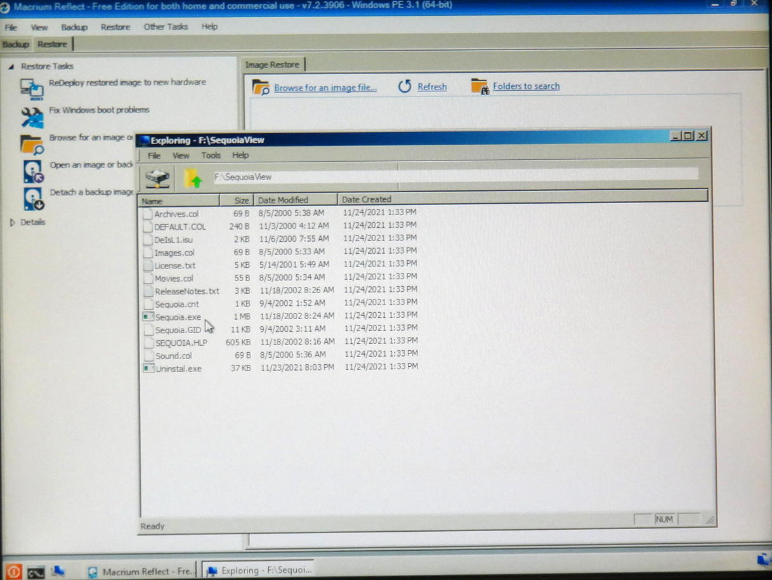Click the Archives.col file icon
The width and height of the screenshot is (772, 580).
[147, 214]
